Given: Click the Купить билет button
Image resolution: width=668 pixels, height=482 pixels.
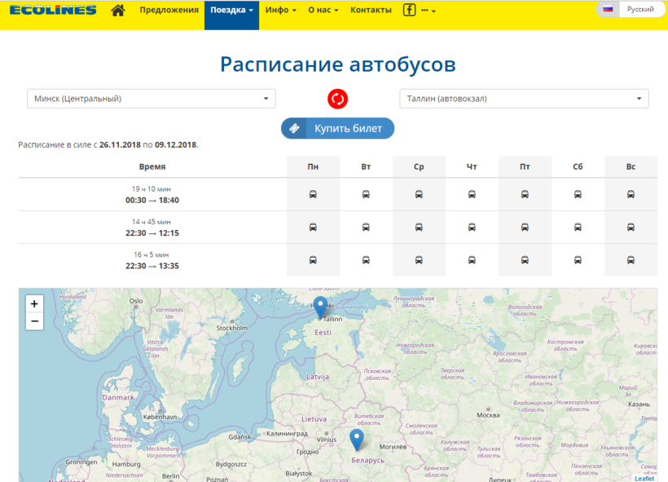Looking at the screenshot, I should (x=337, y=128).
